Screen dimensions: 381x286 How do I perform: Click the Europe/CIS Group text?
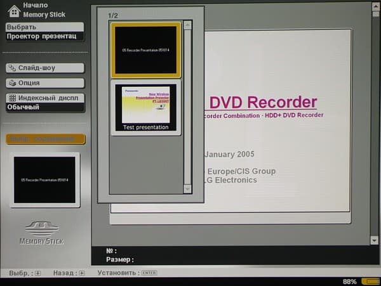[241, 171]
